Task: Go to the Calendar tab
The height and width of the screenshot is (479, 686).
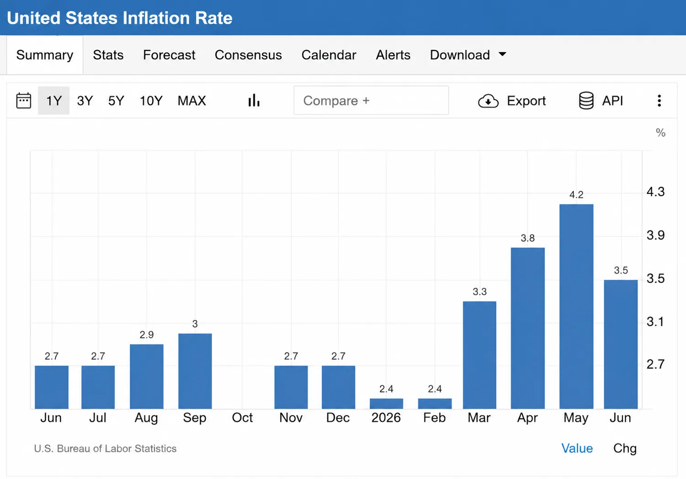Action: pos(329,55)
